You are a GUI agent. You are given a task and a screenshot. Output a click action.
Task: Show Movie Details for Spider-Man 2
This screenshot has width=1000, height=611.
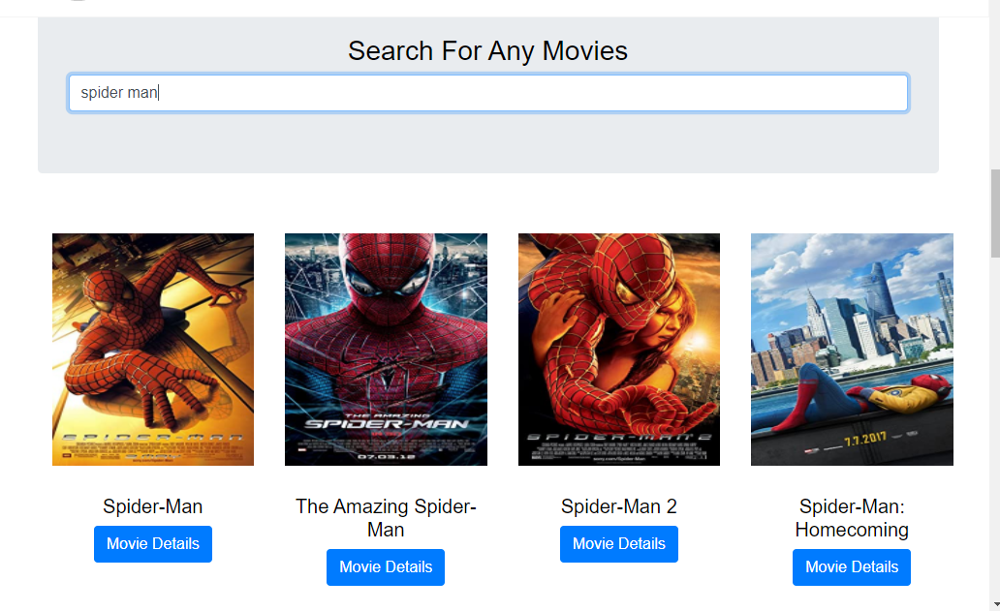[x=618, y=544]
